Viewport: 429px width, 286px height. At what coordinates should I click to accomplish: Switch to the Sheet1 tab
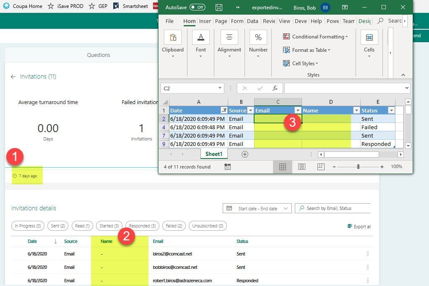(213, 154)
